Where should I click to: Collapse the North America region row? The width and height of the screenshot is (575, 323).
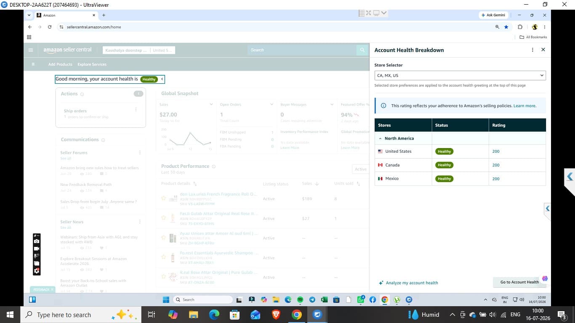(x=380, y=138)
